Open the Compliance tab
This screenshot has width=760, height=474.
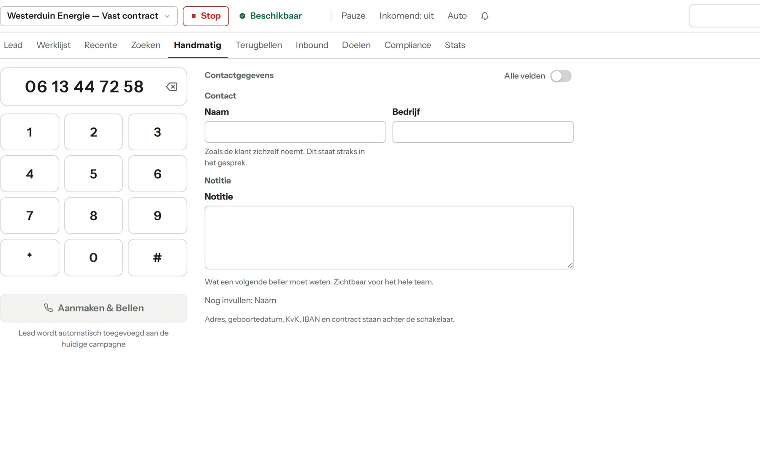(407, 45)
